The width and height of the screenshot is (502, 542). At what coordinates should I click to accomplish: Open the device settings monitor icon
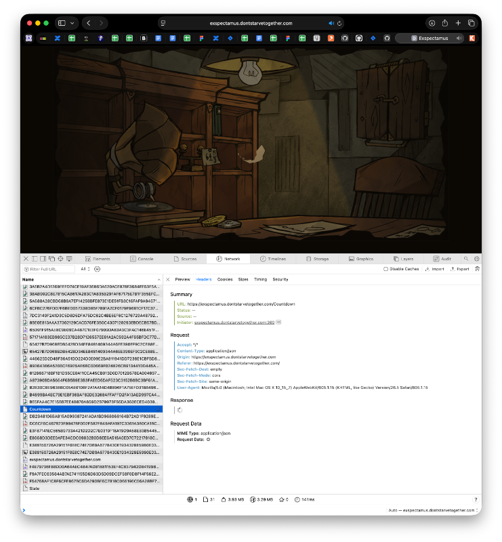(69, 259)
